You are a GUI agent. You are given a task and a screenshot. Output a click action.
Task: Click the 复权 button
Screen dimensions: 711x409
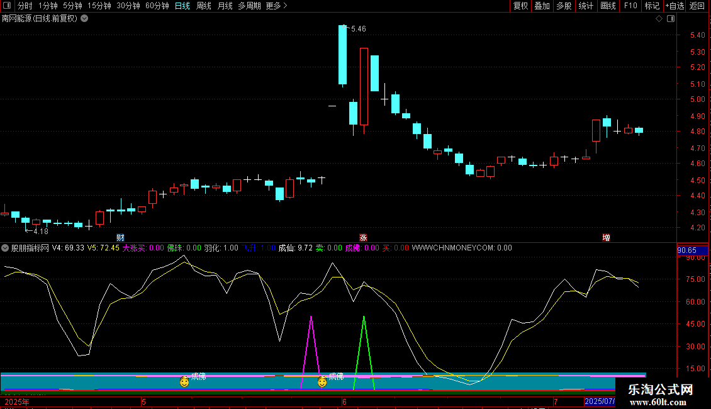520,6
